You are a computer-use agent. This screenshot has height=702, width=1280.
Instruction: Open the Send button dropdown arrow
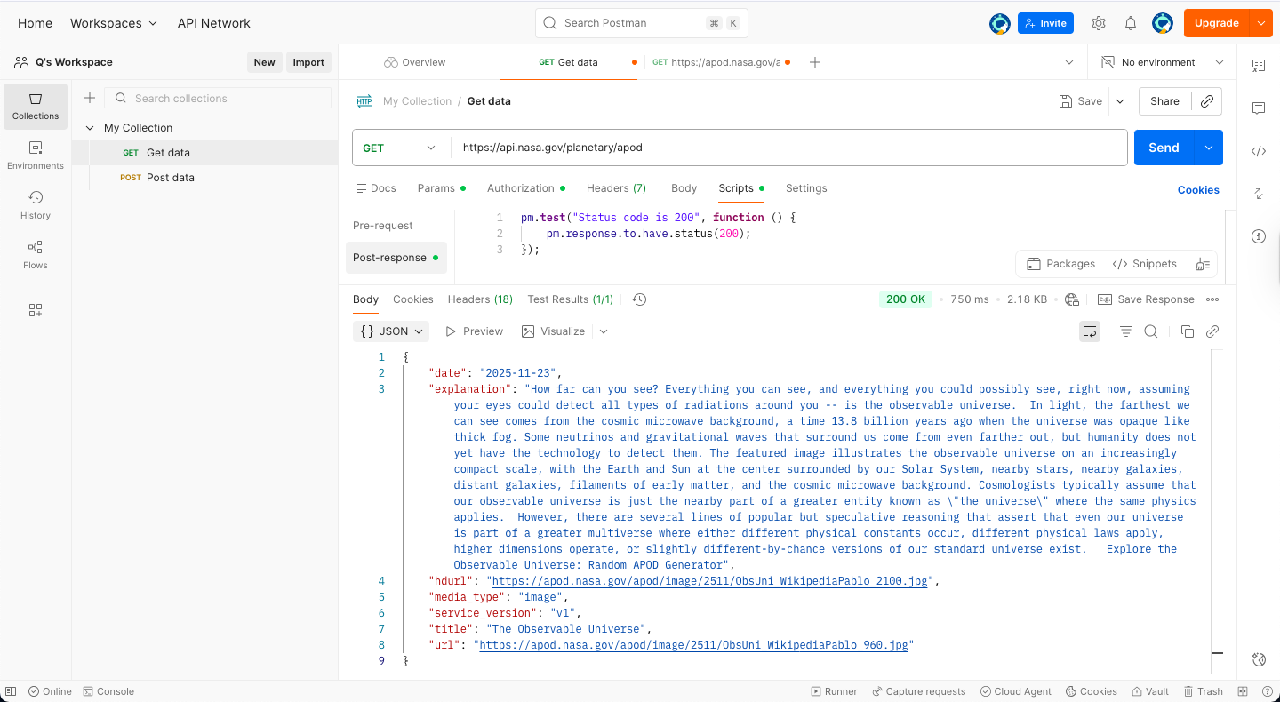[1209, 148]
